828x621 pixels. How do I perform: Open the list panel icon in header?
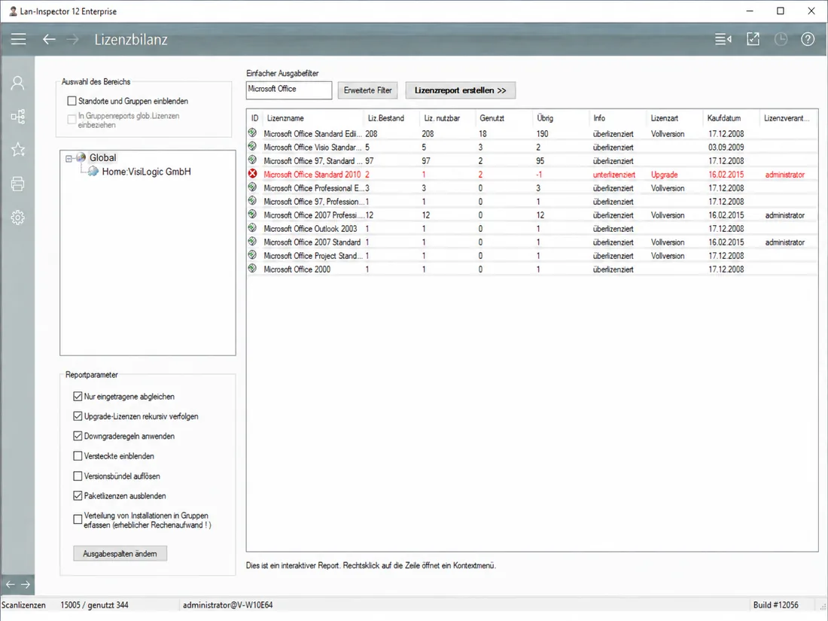point(723,39)
